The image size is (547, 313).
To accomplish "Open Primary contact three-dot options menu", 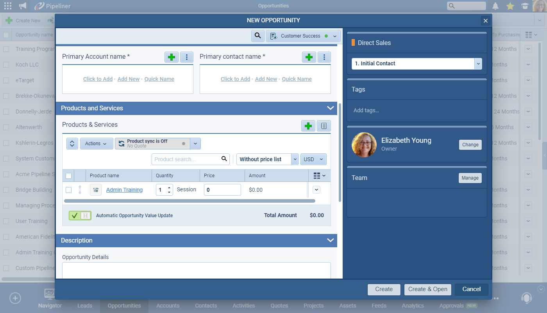I will (x=324, y=57).
